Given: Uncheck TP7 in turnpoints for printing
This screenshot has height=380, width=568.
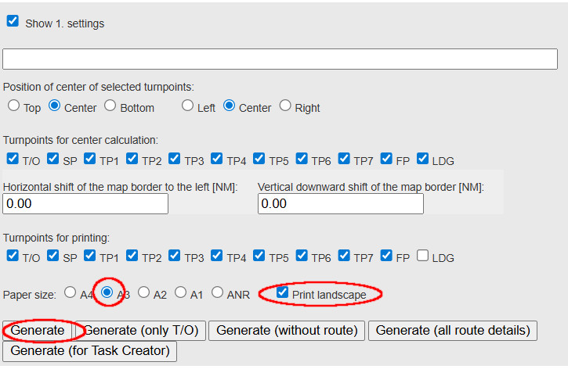Looking at the screenshot, I should click(344, 255).
